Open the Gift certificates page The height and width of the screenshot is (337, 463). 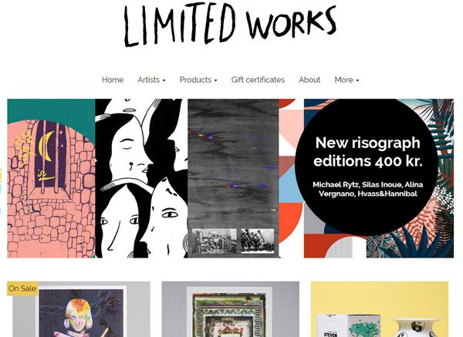258,79
